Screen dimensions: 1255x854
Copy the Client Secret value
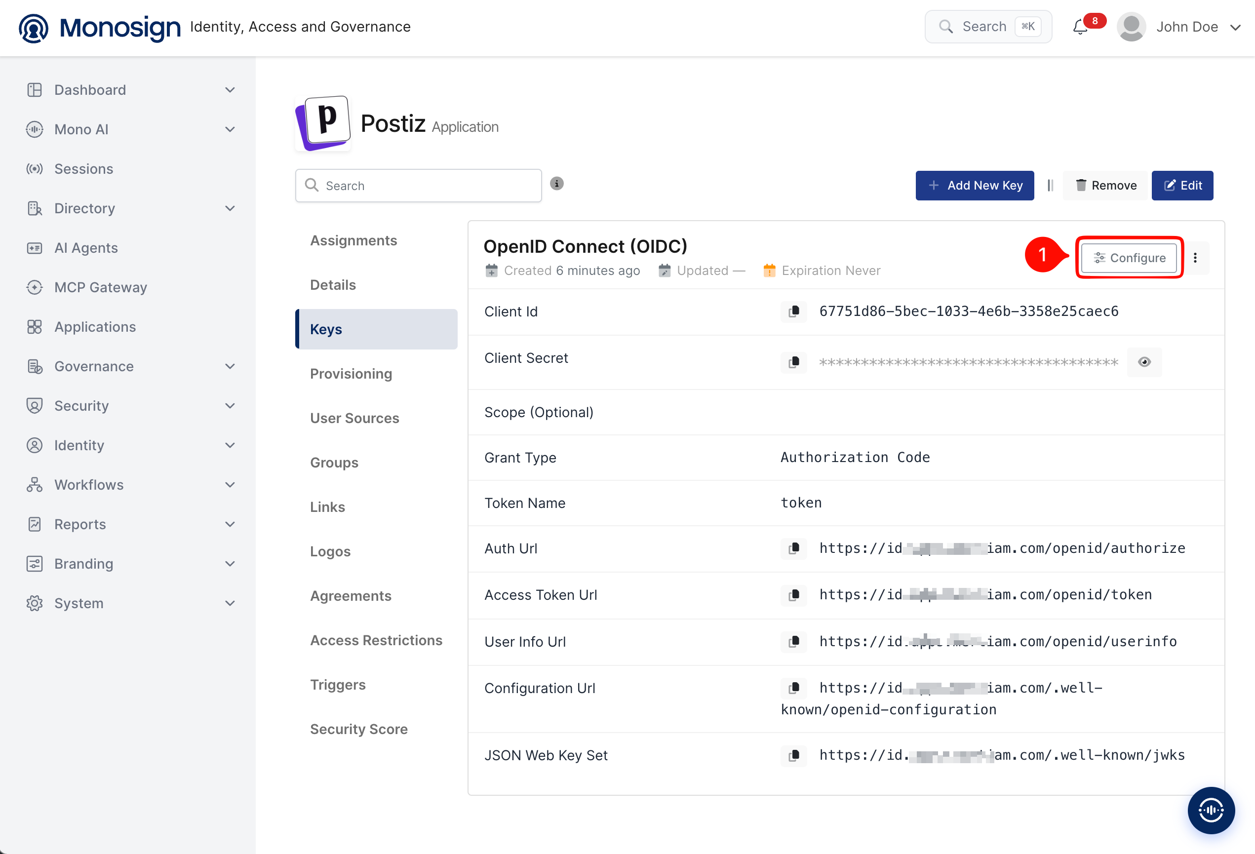[x=794, y=362]
